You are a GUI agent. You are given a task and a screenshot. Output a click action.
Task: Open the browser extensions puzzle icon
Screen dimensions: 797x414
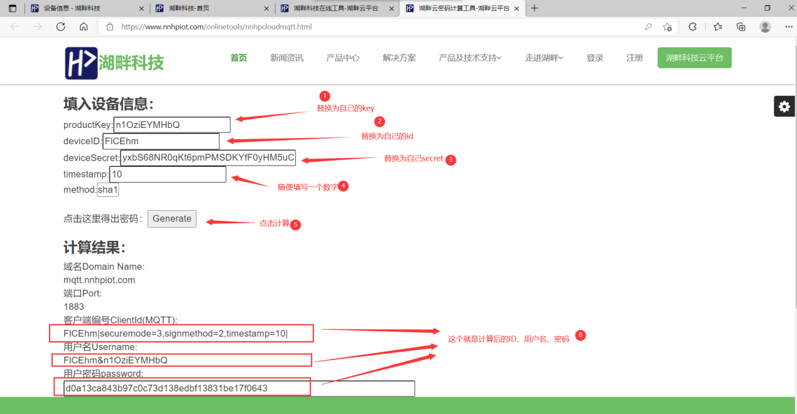(x=693, y=27)
